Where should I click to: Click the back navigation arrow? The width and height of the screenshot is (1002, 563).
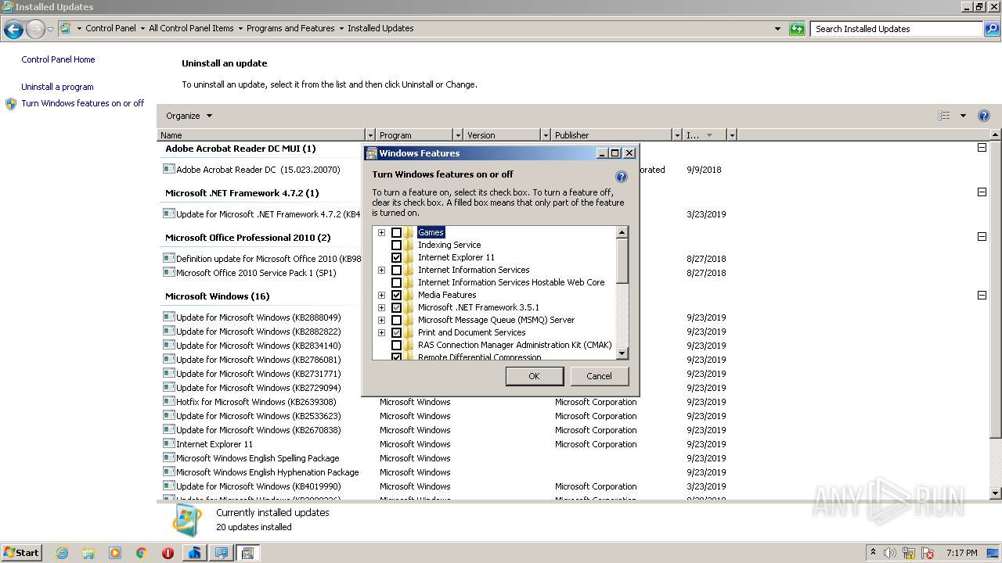click(13, 30)
